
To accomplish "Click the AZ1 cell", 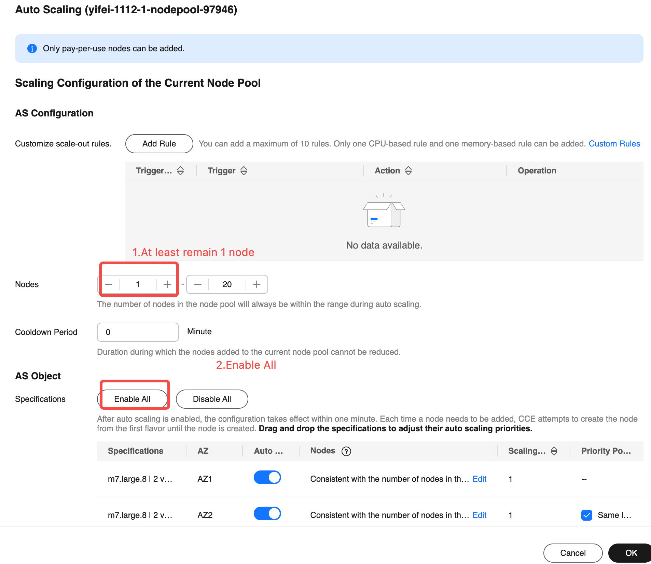I will (x=205, y=479).
